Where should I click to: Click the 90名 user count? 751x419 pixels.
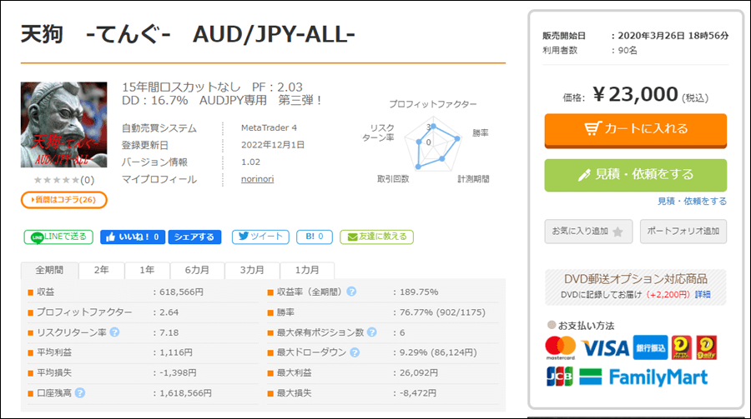(628, 50)
